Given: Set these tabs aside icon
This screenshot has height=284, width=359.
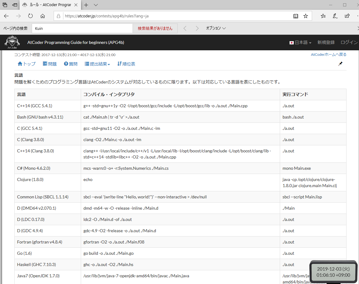Looking at the screenshot, I should click(x=15, y=5).
